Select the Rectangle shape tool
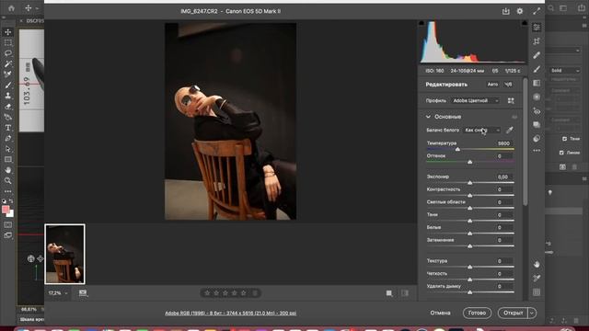This screenshot has width=589, height=331. (x=8, y=159)
